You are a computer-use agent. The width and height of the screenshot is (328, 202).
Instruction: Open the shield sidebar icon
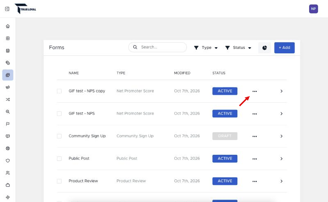pyautogui.click(x=8, y=161)
